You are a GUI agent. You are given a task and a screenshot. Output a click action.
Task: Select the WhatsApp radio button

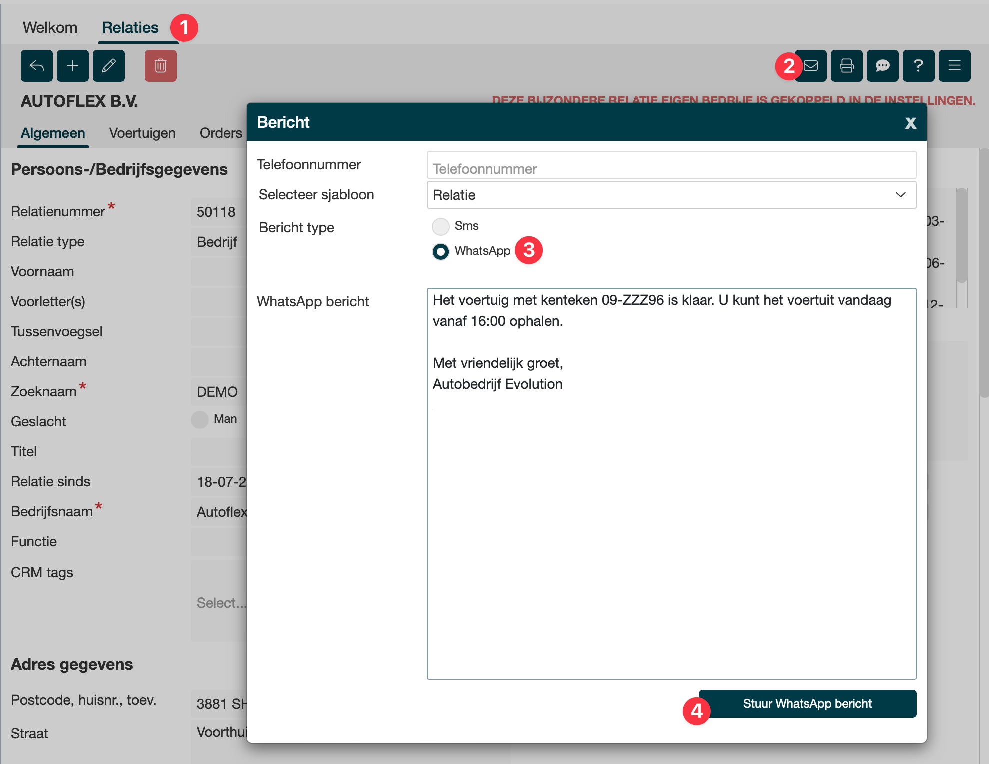(441, 251)
